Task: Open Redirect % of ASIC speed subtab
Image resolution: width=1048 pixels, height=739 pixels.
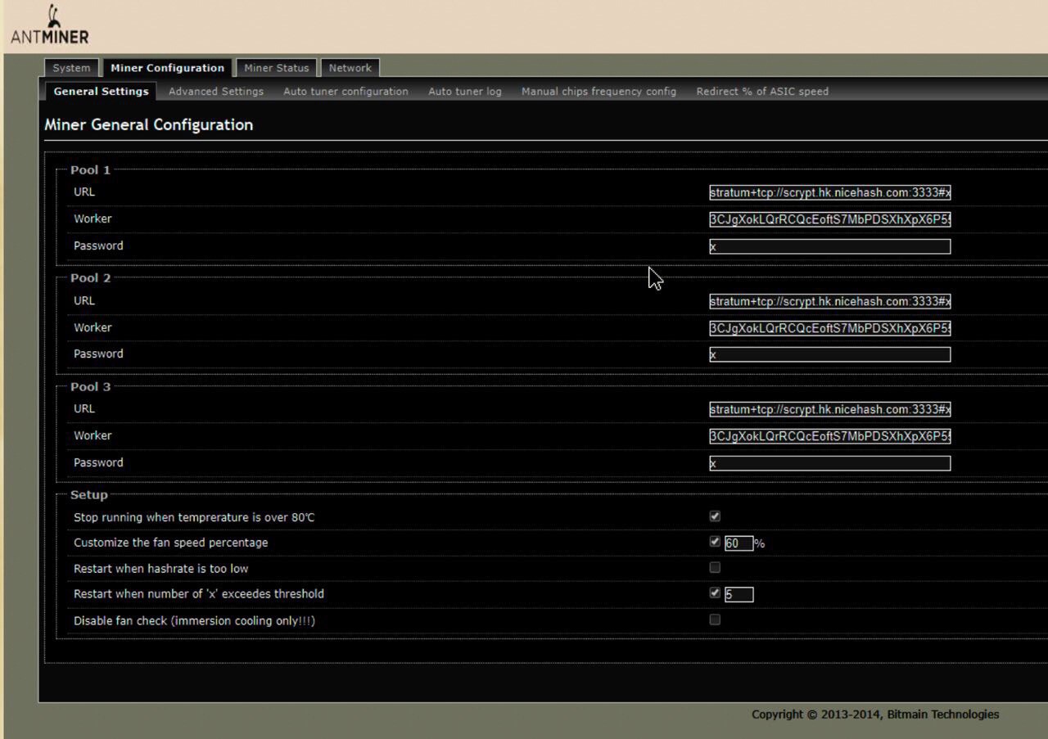Action: coord(762,92)
